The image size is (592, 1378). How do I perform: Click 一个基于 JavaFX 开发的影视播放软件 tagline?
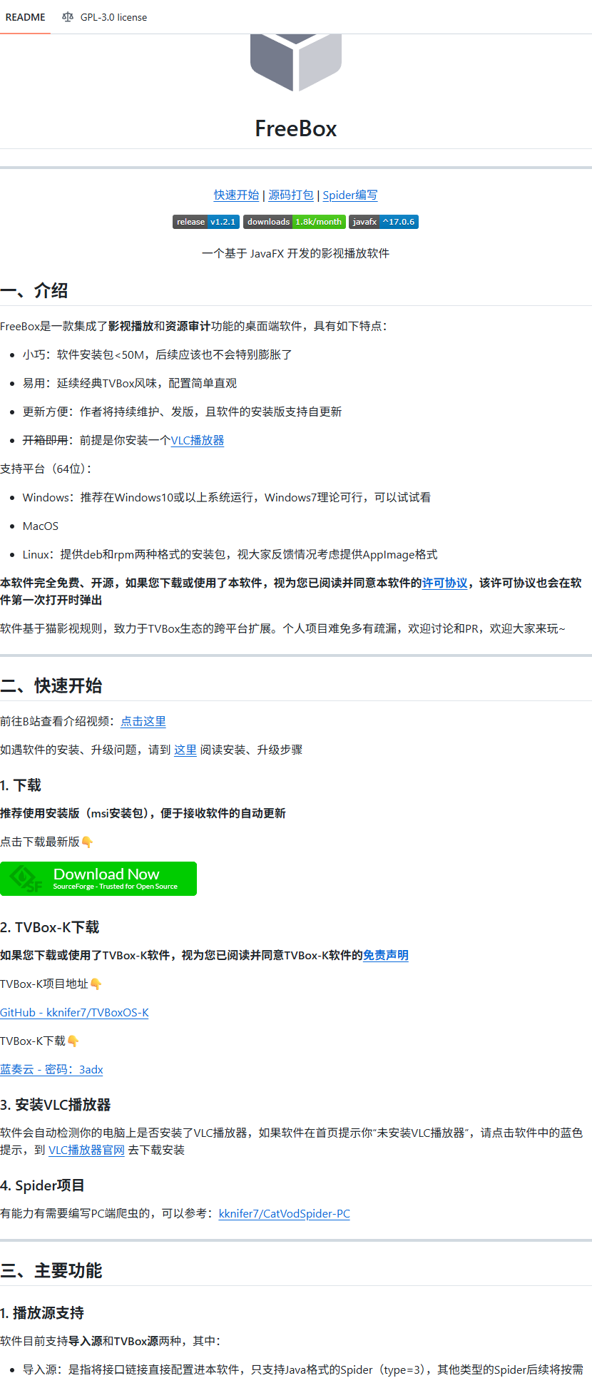[x=296, y=253]
